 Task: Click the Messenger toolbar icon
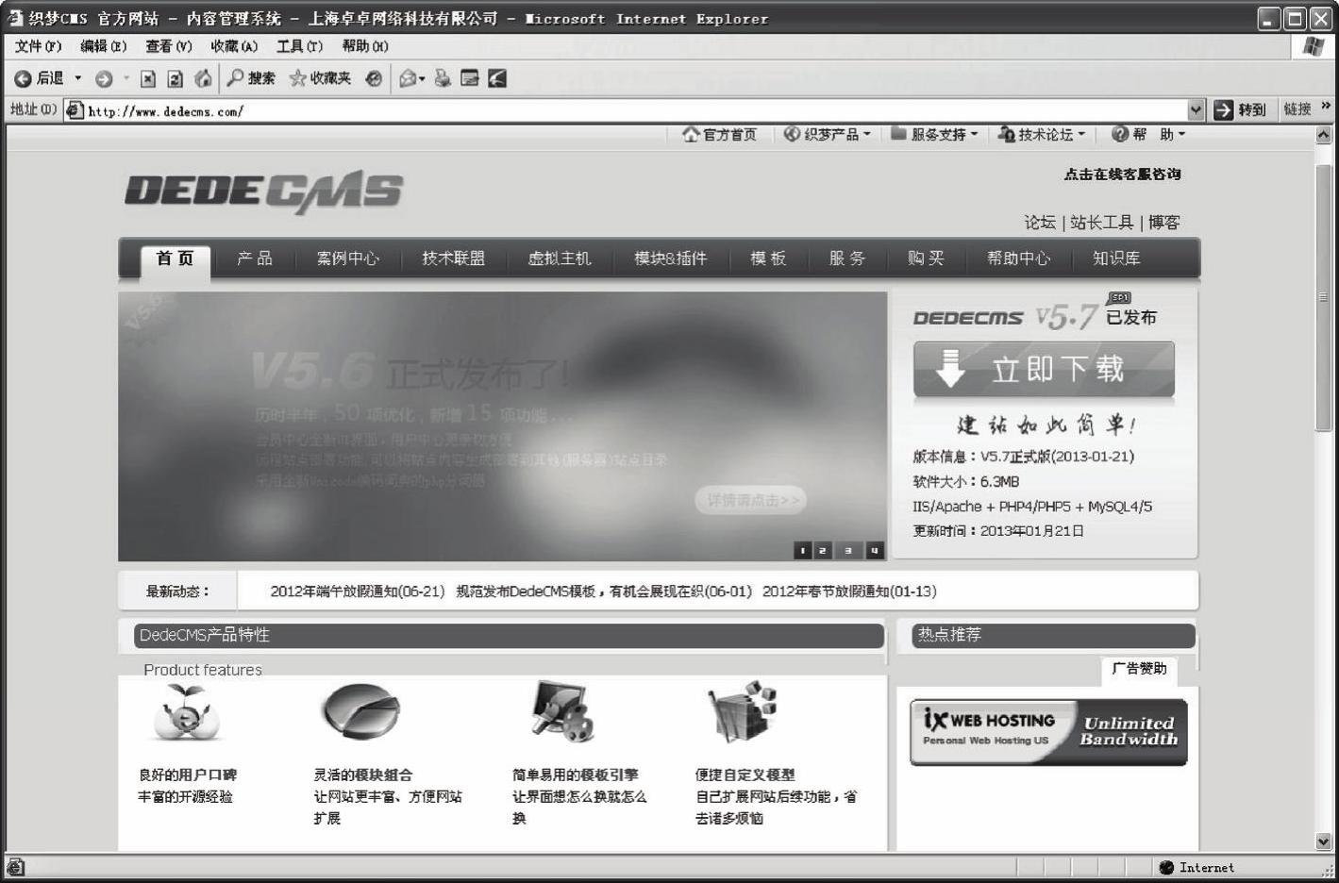(x=497, y=78)
